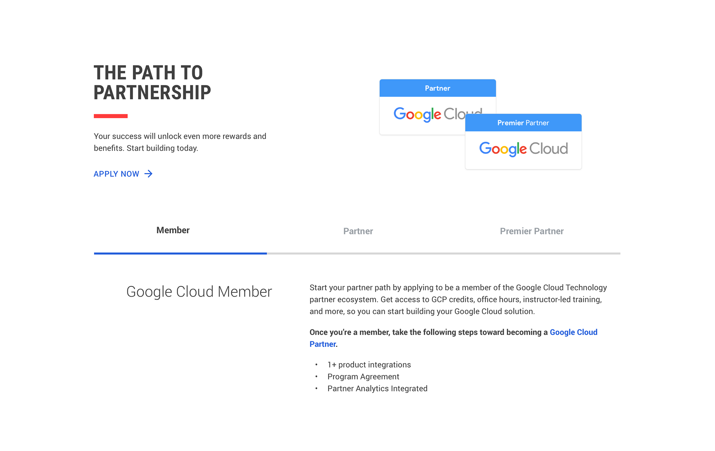Click the 'Your success will unlock' paragraph
Viewport: 715px width, 451px height.
pos(180,142)
